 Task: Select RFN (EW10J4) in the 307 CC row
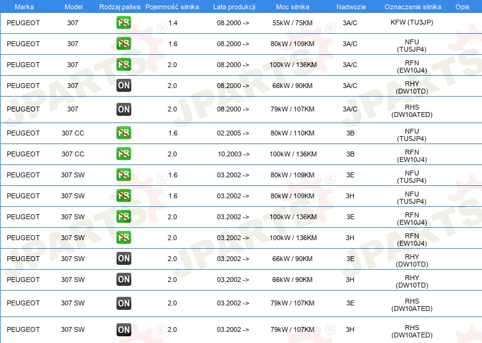click(x=412, y=156)
